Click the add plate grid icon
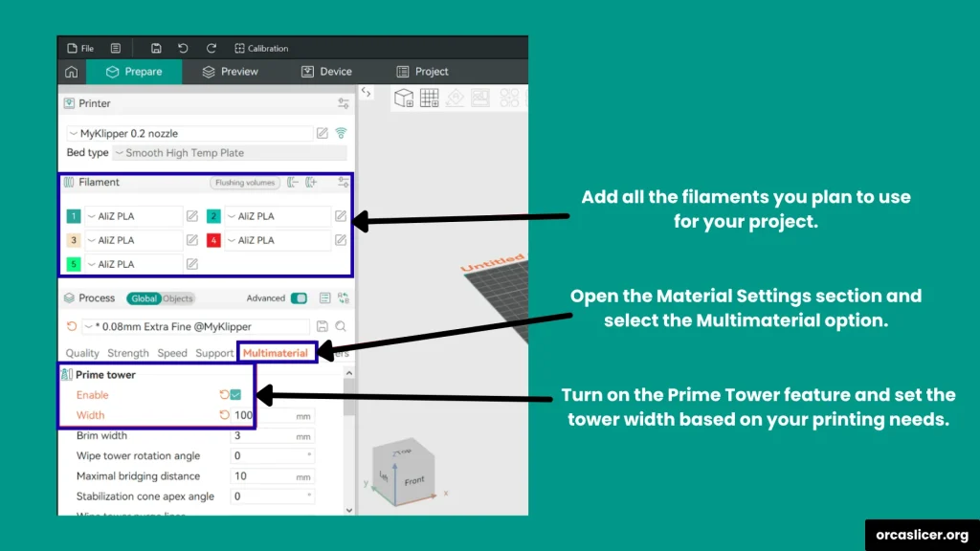 point(429,98)
